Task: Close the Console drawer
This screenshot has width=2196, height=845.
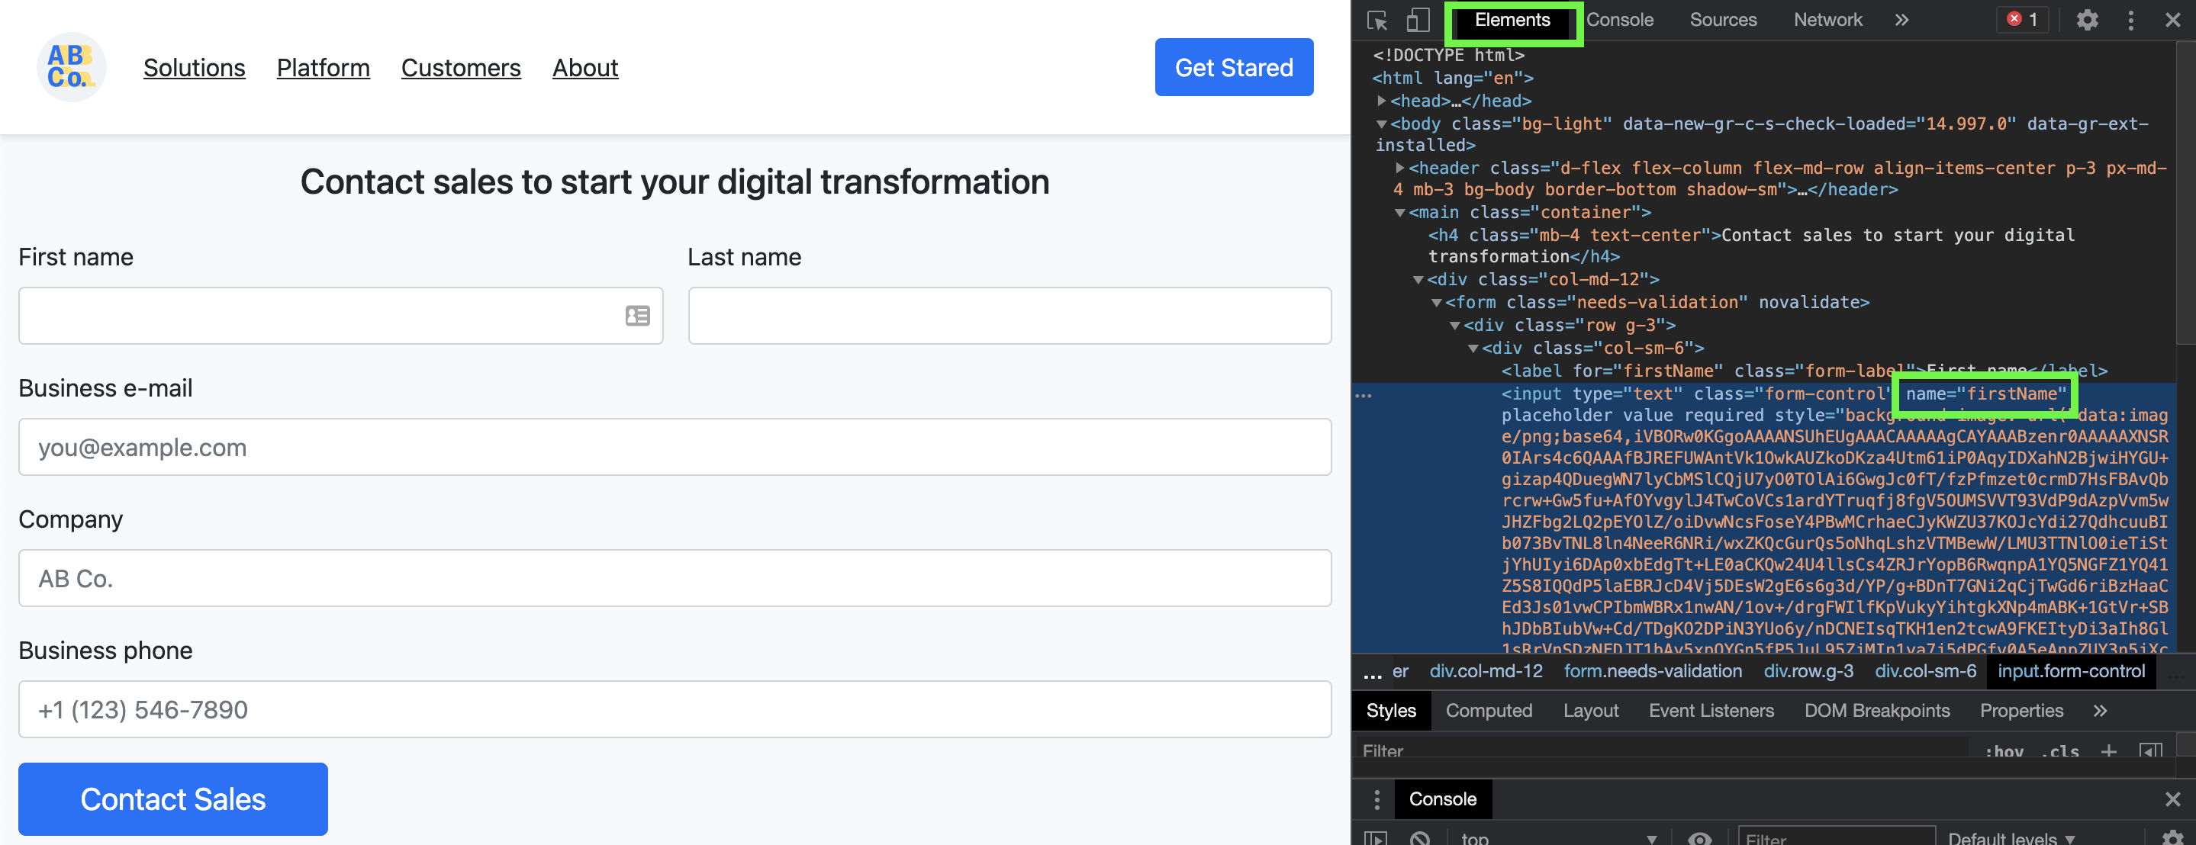Action: point(2172,799)
